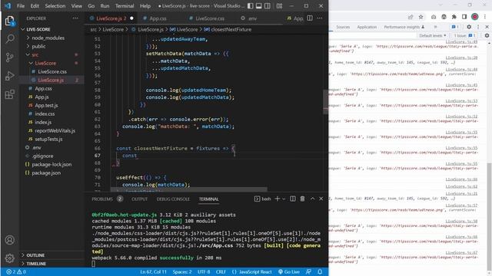Expand the OUTLINE section
The image size is (492, 276).
click(35, 255)
